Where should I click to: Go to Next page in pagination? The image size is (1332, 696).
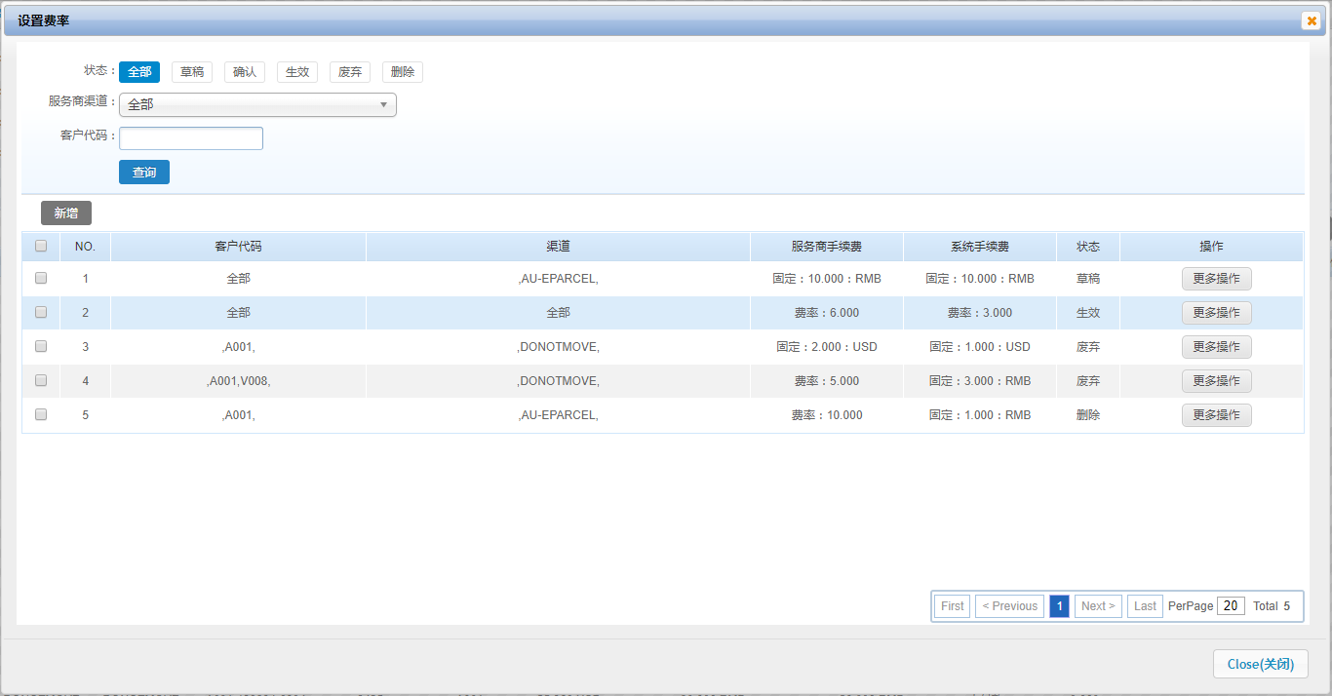1098,606
